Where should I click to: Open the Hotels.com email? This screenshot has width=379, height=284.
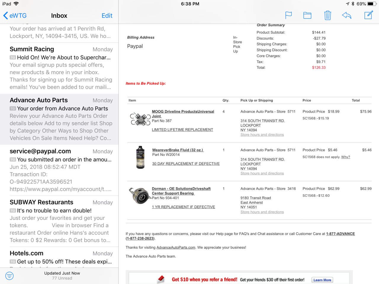click(59, 257)
